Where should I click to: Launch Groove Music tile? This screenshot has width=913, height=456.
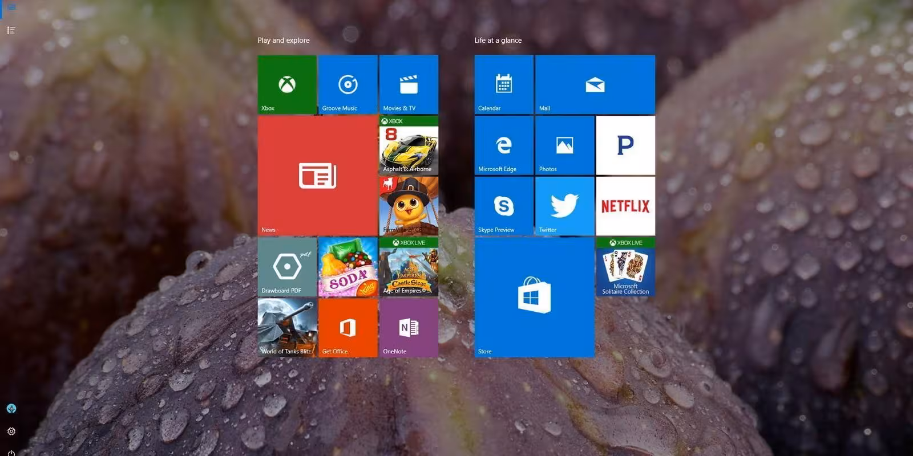[348, 84]
